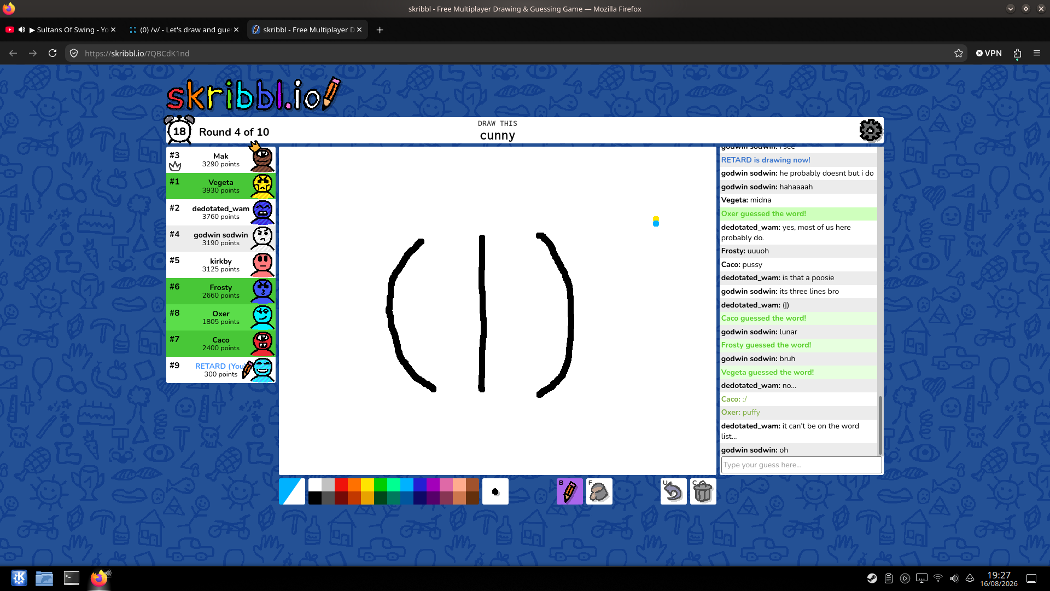
Task: Click dedotated_wam's blue avatar
Action: point(262,212)
